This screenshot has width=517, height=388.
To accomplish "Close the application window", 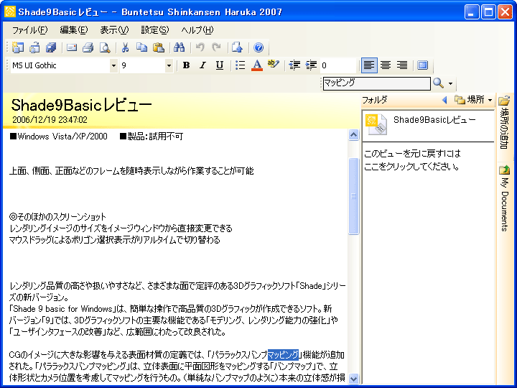I will click(505, 12).
